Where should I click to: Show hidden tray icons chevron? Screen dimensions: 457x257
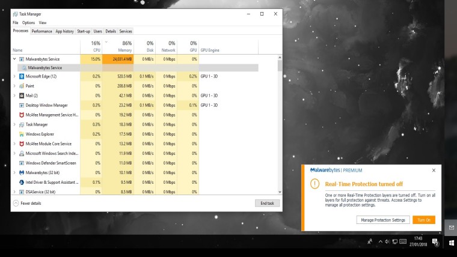381,241
